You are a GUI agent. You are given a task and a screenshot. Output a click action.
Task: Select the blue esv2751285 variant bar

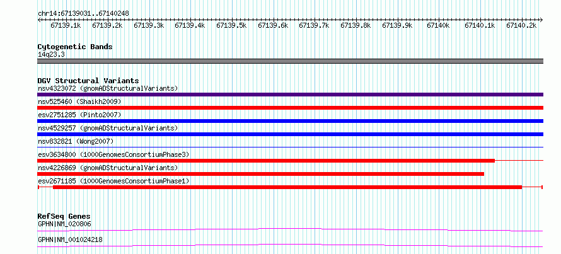[x=290, y=121]
